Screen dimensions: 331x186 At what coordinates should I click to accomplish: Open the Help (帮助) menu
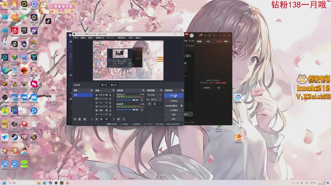[x=138, y=38]
